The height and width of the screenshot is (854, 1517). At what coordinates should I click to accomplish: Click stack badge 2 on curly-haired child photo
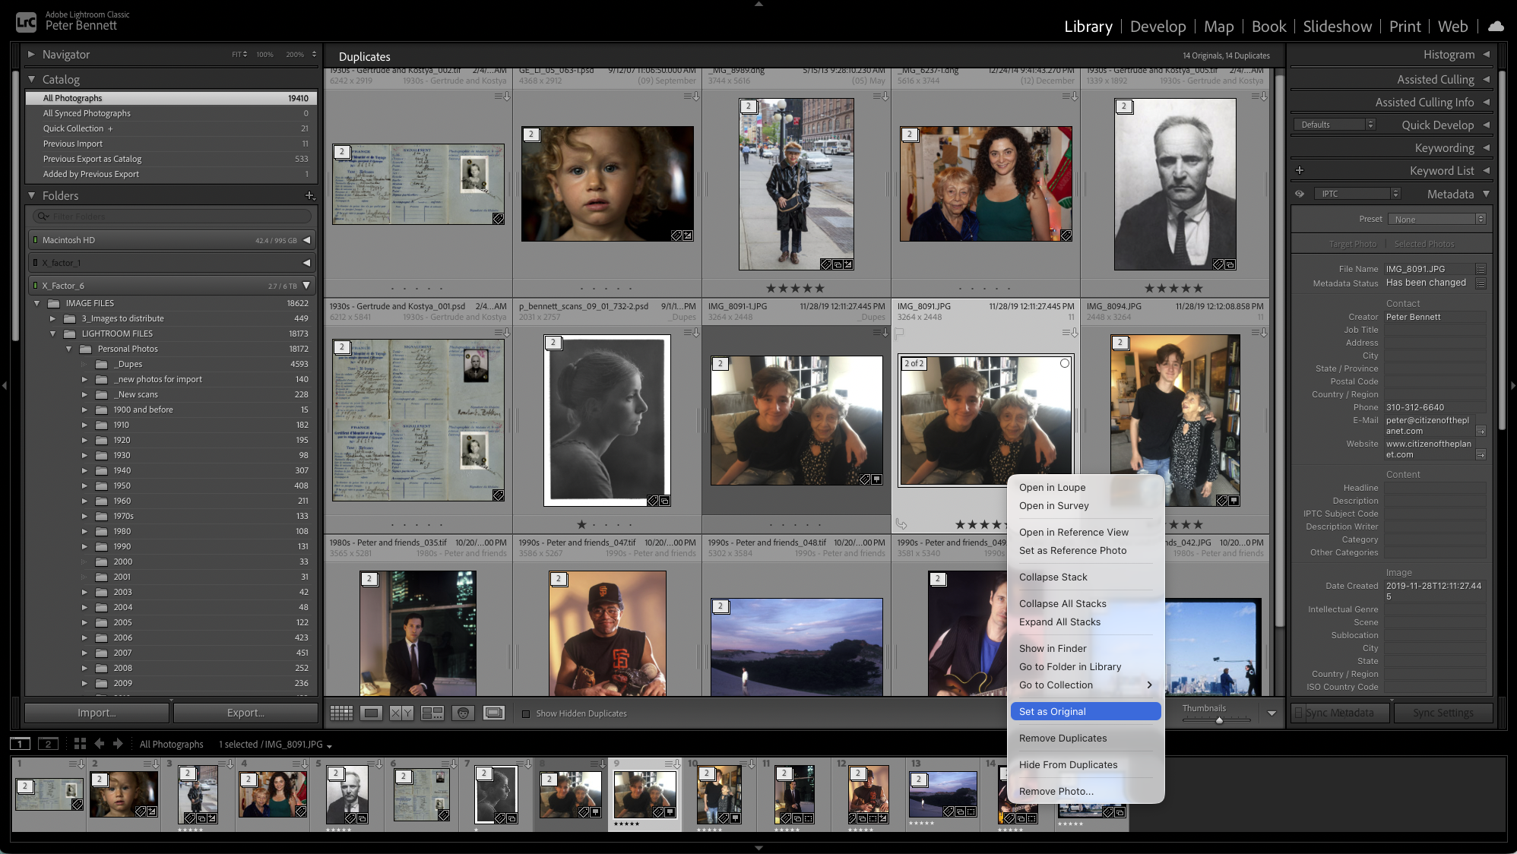(531, 134)
